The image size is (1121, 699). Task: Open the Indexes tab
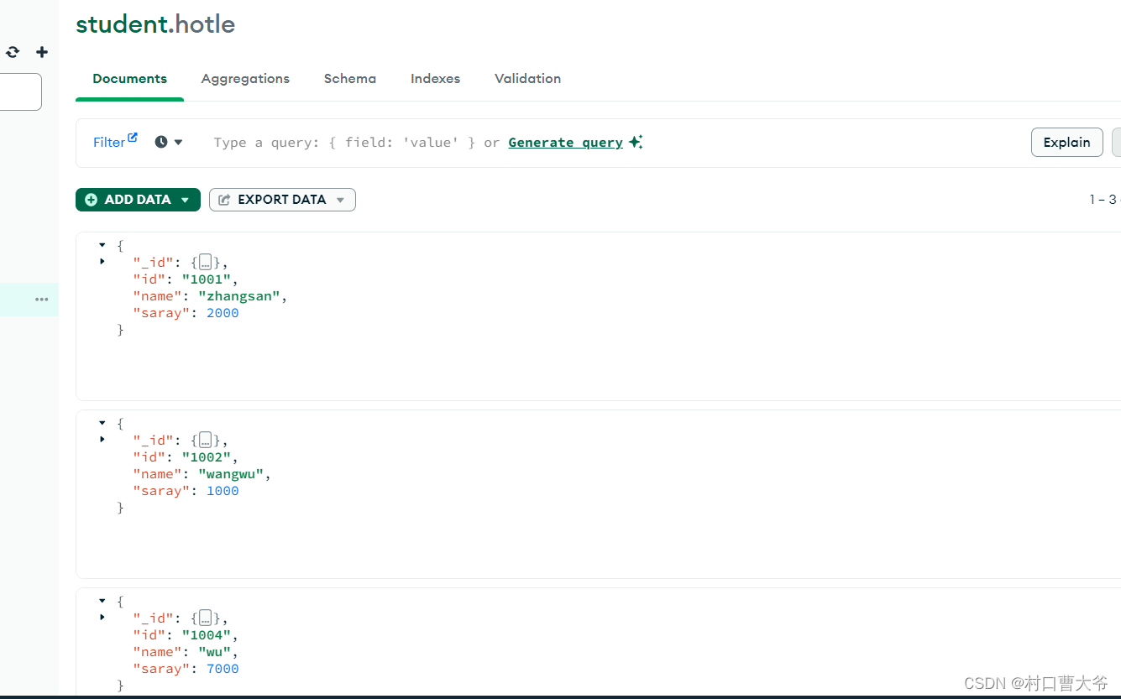coord(435,79)
